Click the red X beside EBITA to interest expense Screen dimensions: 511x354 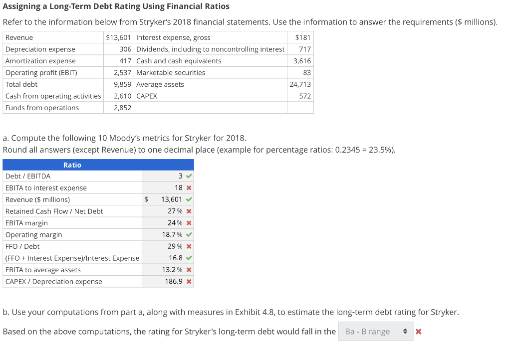[x=188, y=187]
